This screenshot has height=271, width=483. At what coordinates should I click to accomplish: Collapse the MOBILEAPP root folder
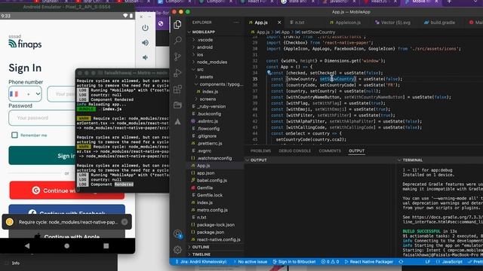click(x=204, y=32)
